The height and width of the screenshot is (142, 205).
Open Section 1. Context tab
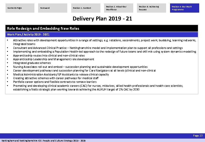86,8
